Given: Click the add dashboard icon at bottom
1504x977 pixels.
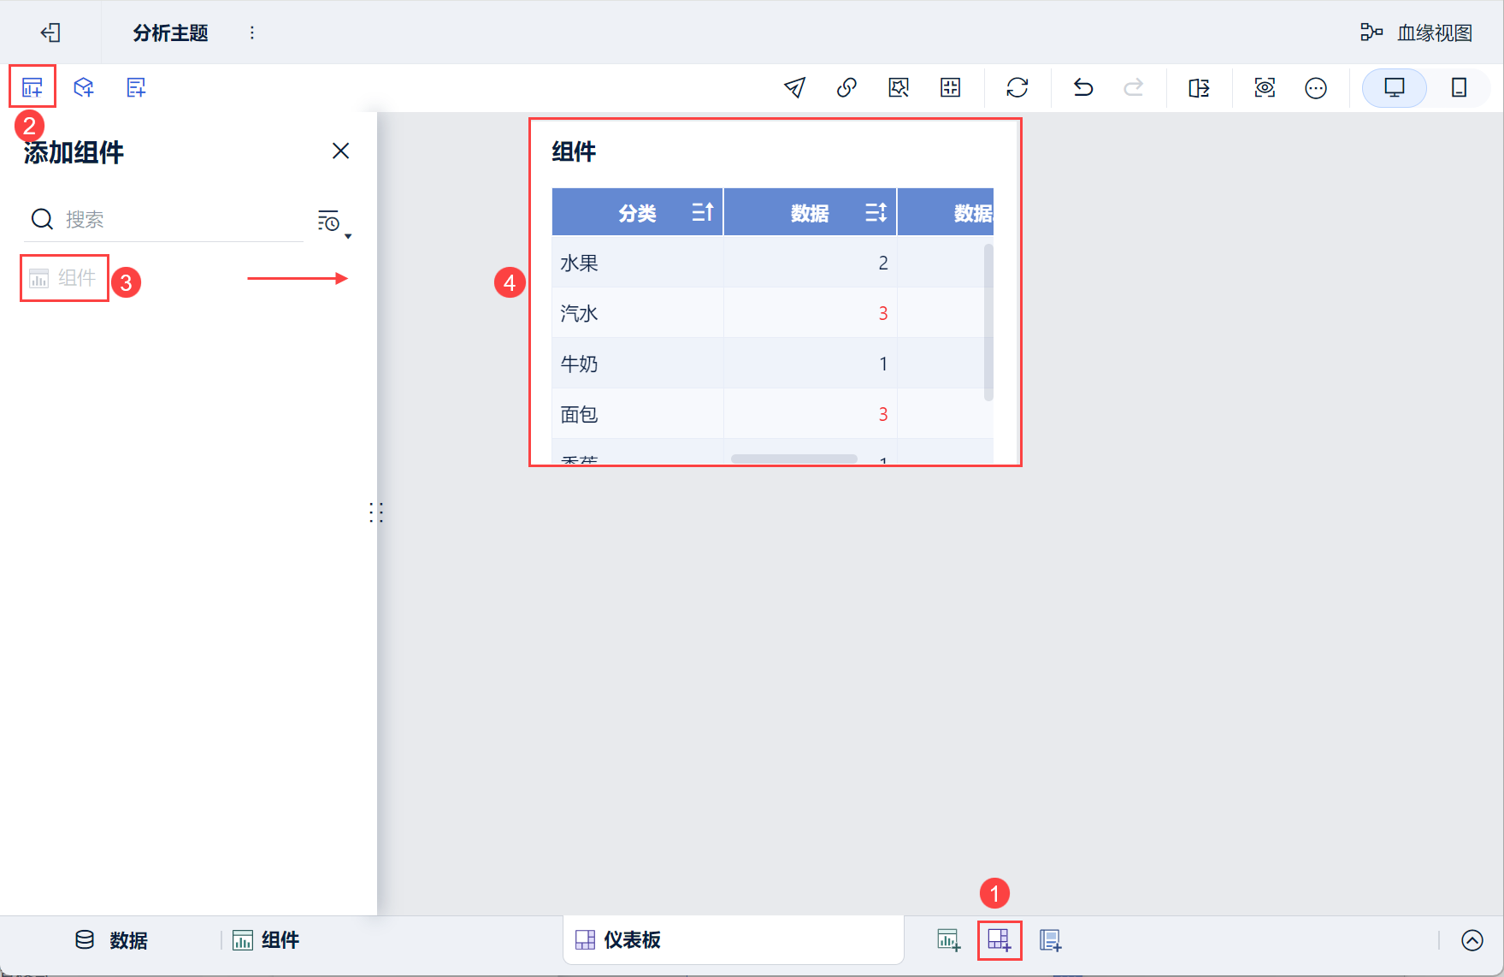Looking at the screenshot, I should (1000, 939).
